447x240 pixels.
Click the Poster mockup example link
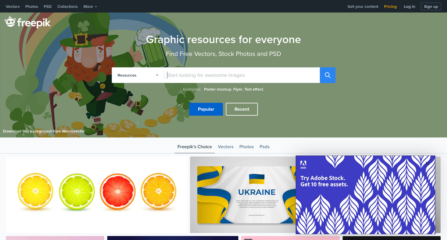pyautogui.click(x=218, y=89)
